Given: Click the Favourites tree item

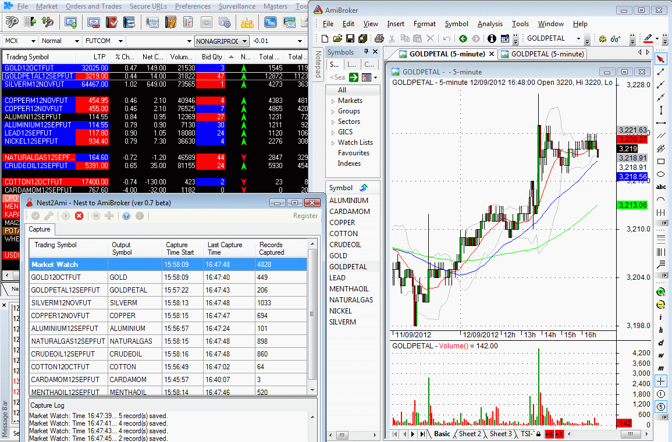Looking at the screenshot, I should tap(353, 153).
